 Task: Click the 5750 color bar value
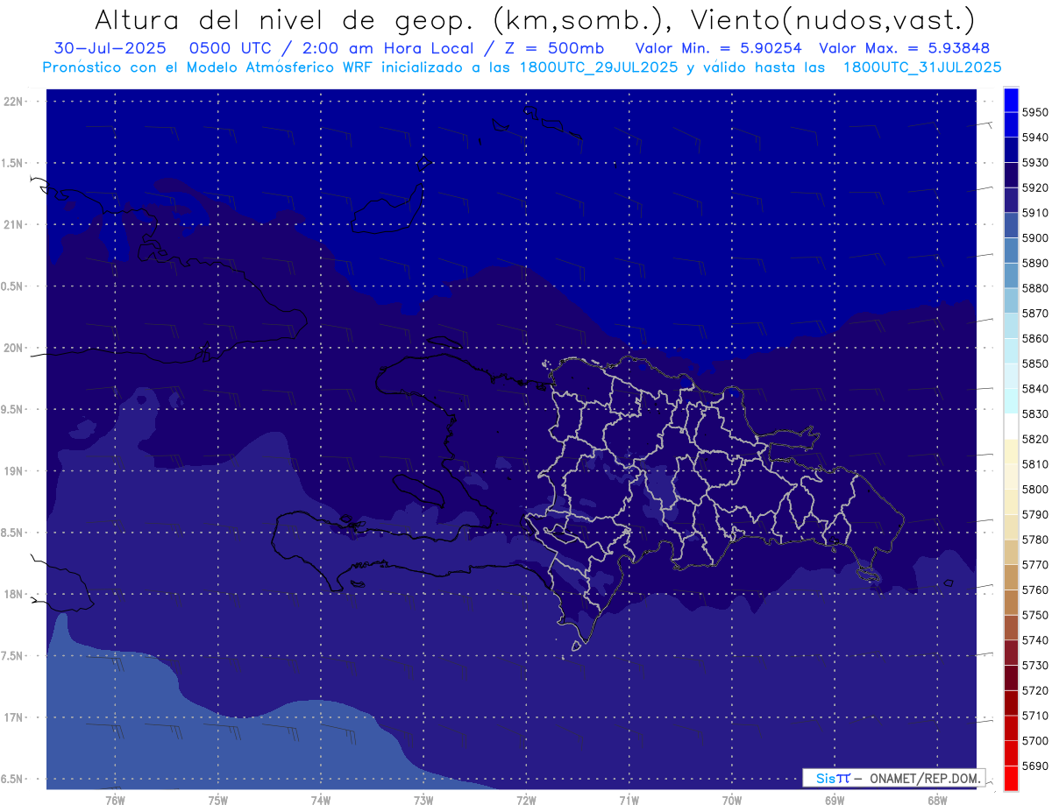(x=1034, y=615)
